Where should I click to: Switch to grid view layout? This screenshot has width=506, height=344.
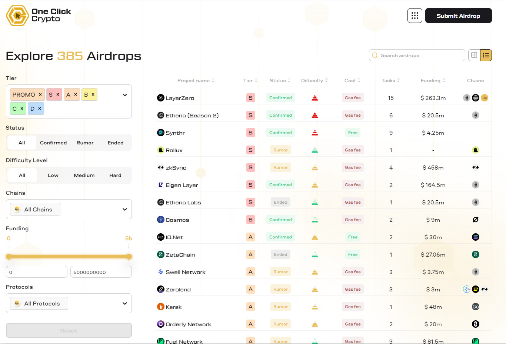(474, 55)
